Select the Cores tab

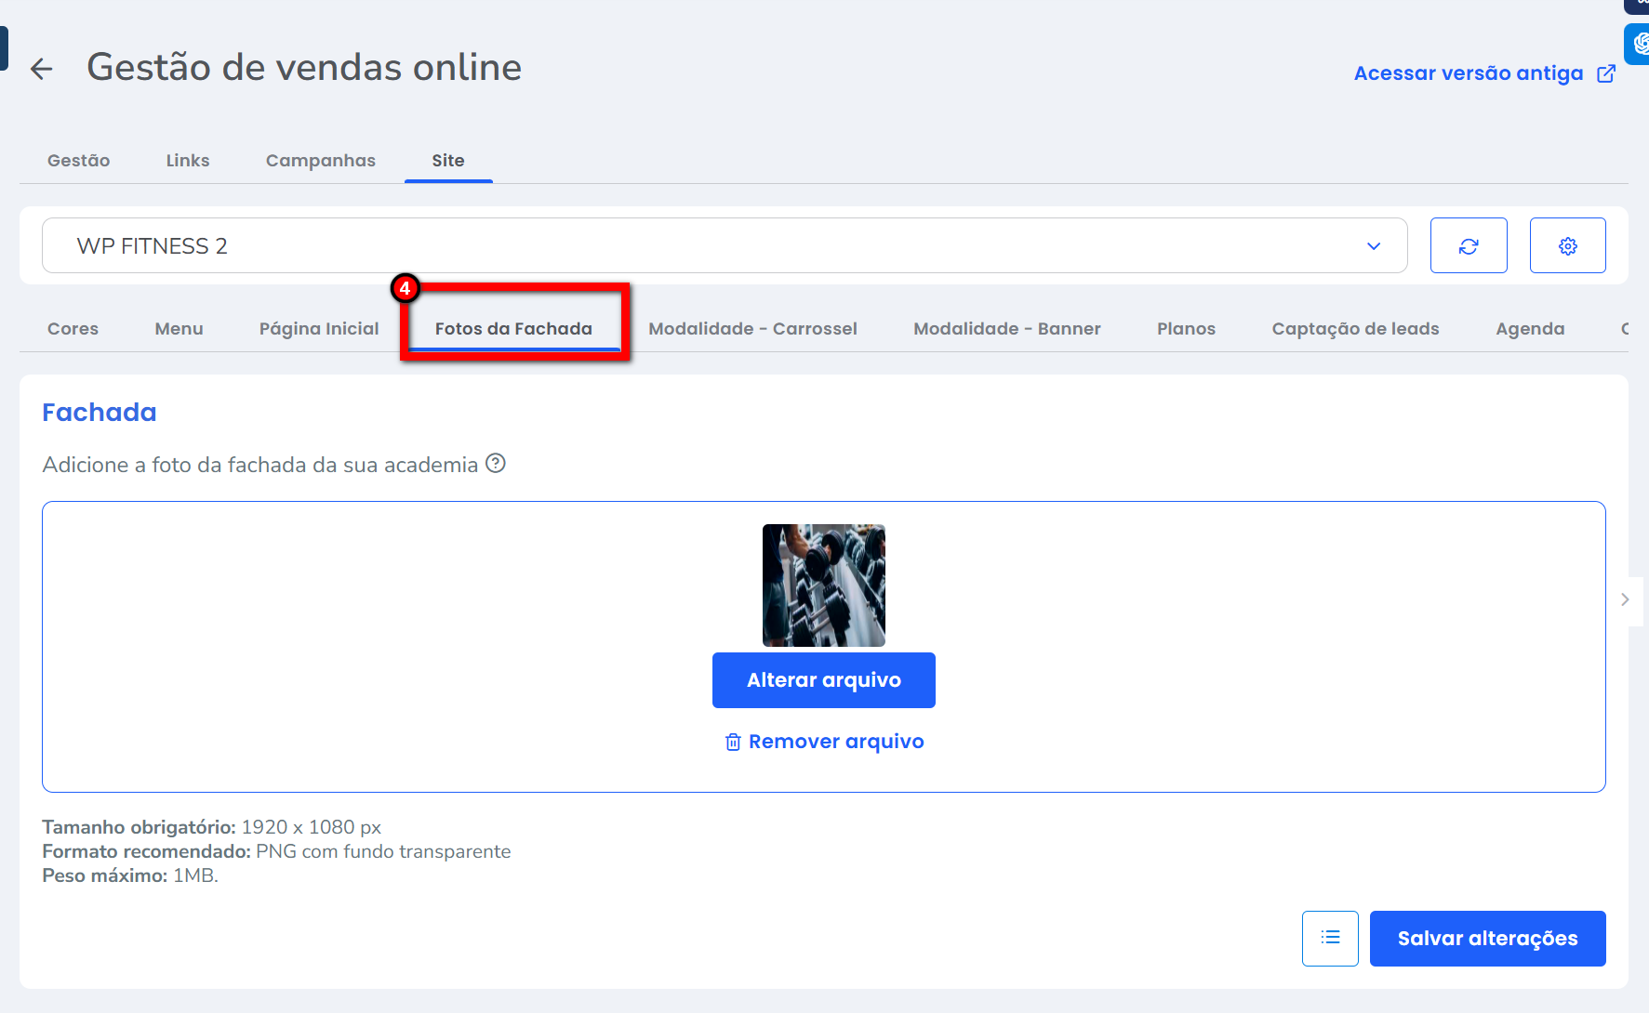pyautogui.click(x=73, y=329)
